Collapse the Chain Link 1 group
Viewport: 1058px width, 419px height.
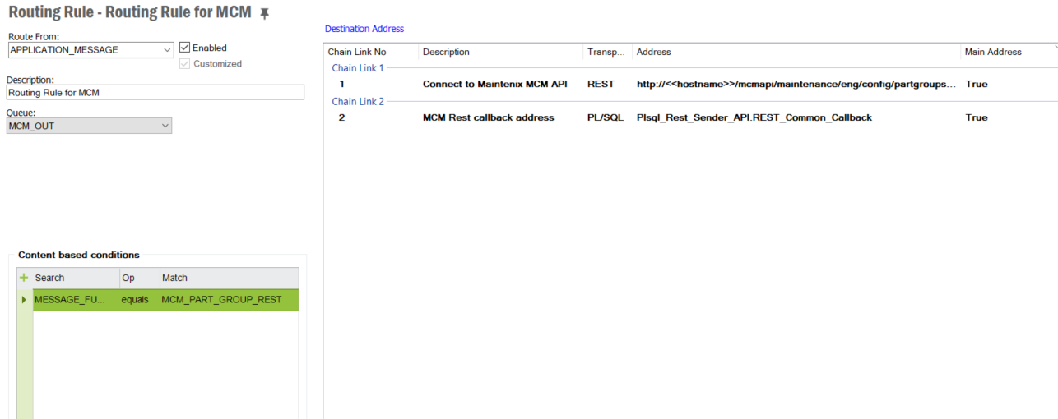click(x=357, y=68)
